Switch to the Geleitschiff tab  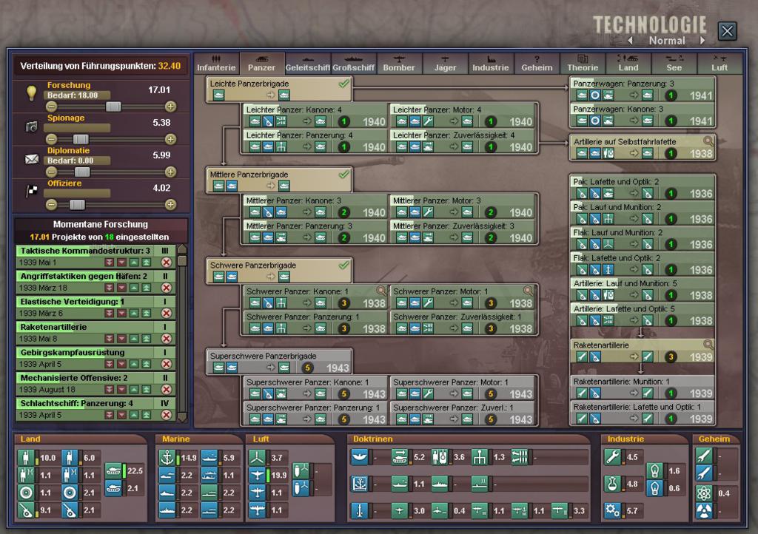307,64
